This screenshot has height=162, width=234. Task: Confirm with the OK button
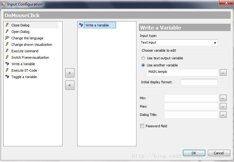(194, 153)
